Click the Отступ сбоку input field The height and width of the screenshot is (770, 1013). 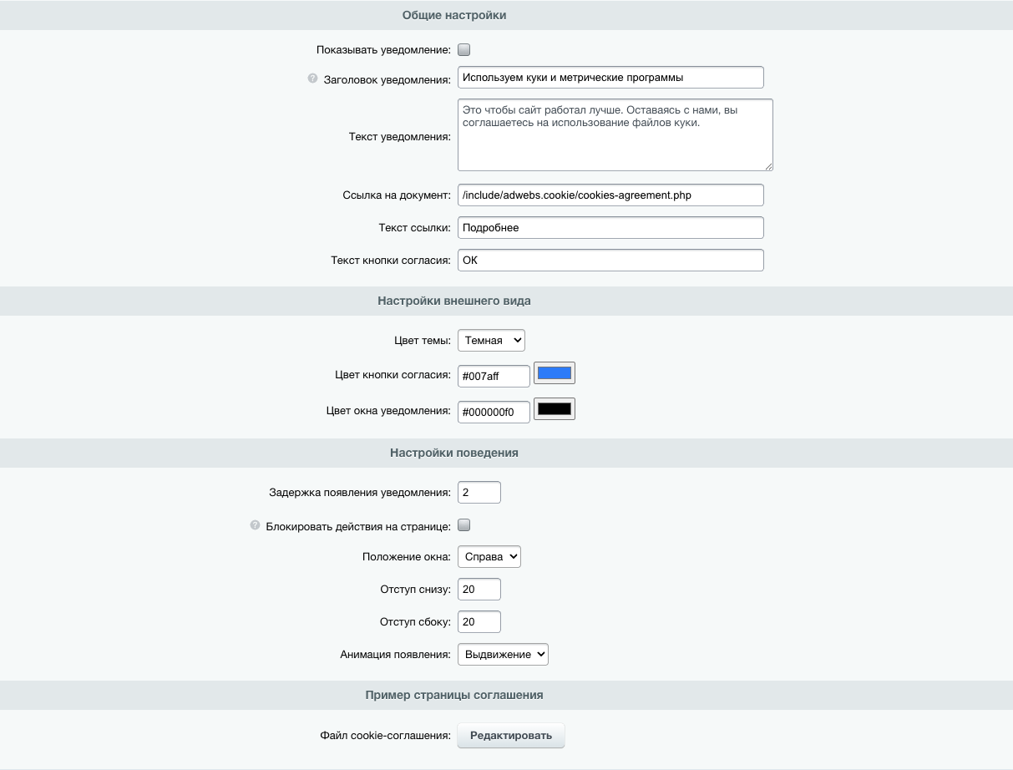click(x=479, y=622)
